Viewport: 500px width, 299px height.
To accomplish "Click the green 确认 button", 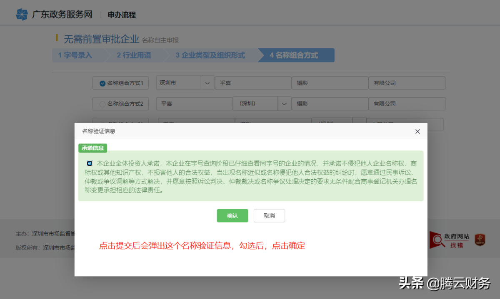I will click(x=232, y=216).
